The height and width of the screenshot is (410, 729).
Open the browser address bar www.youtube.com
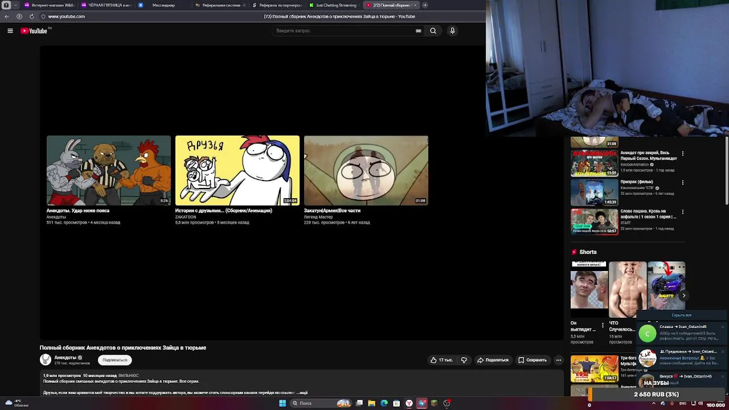67,17
